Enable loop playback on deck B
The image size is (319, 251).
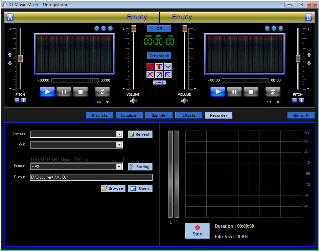tap(273, 91)
